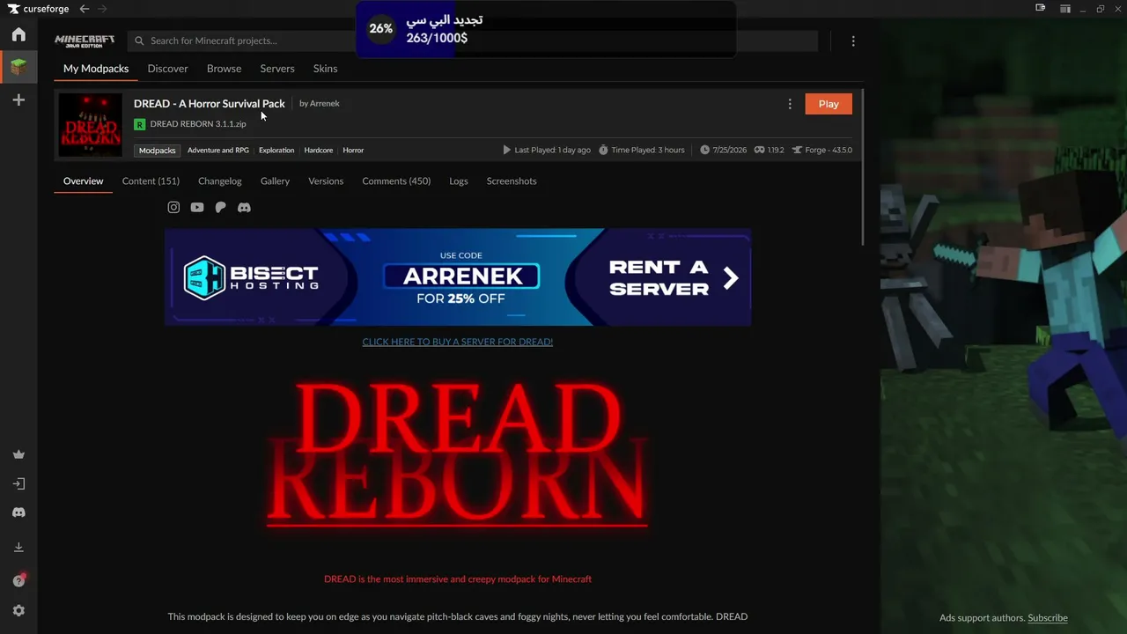Click the sign-in arrow icon in sidebar
The image size is (1127, 634).
[x=18, y=483]
